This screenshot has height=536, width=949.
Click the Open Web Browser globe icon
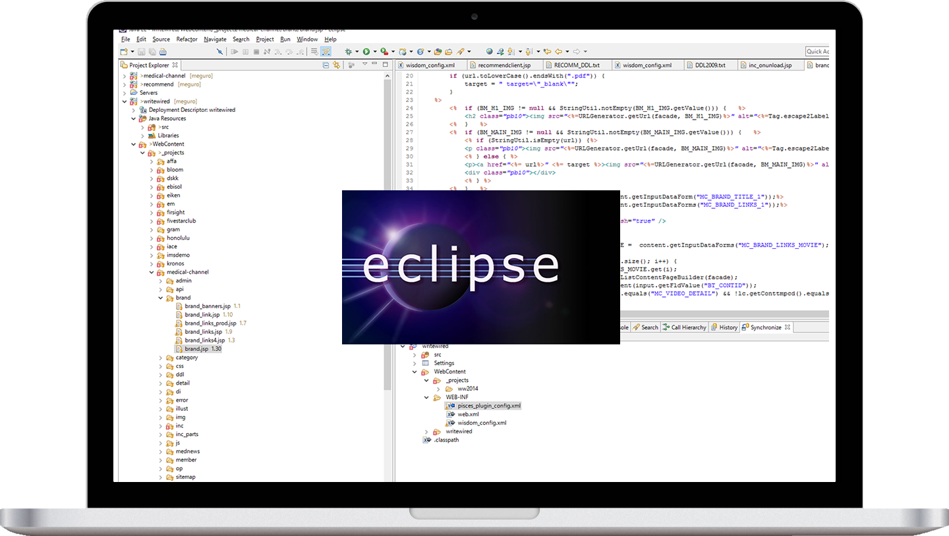coord(490,51)
